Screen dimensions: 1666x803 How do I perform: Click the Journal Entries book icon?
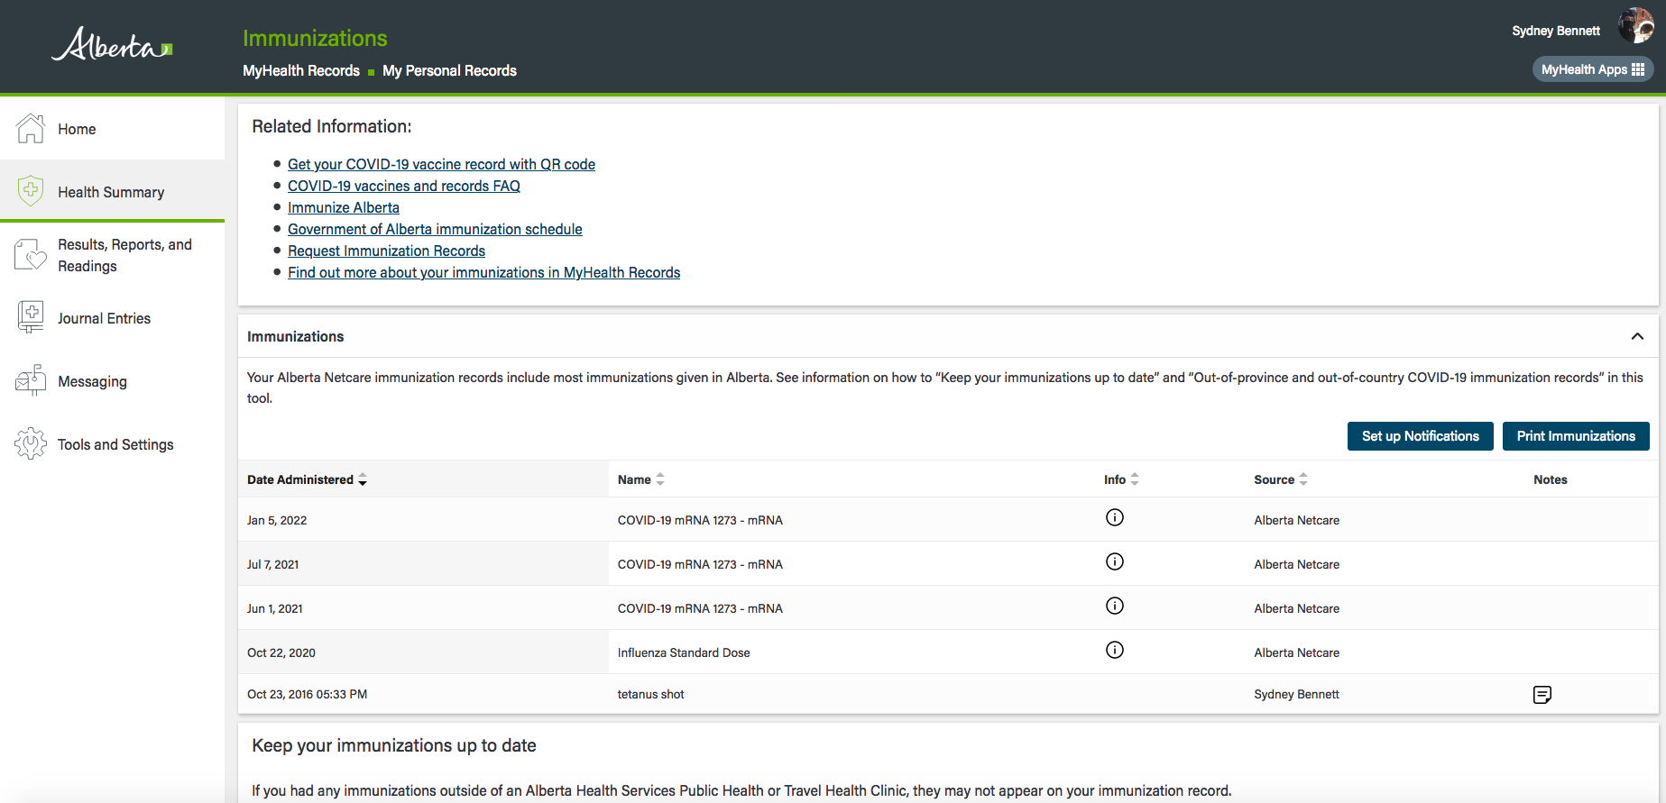pos(31,317)
